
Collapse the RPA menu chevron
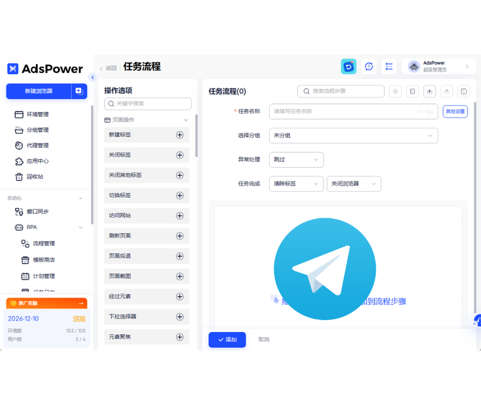(x=80, y=227)
